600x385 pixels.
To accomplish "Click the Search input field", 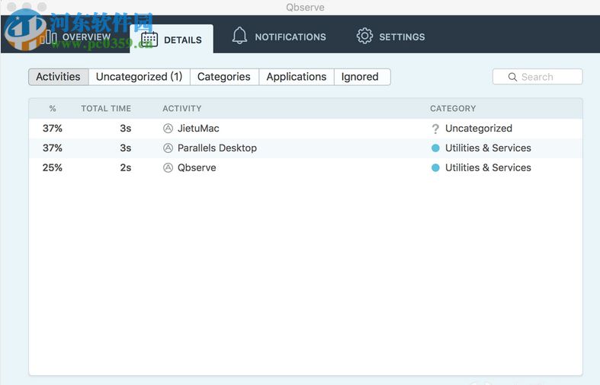I will [545, 77].
